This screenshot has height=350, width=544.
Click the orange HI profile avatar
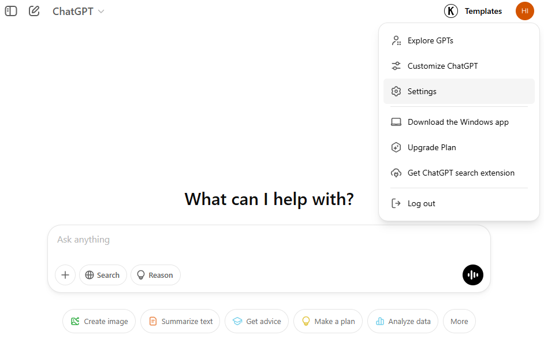(524, 11)
